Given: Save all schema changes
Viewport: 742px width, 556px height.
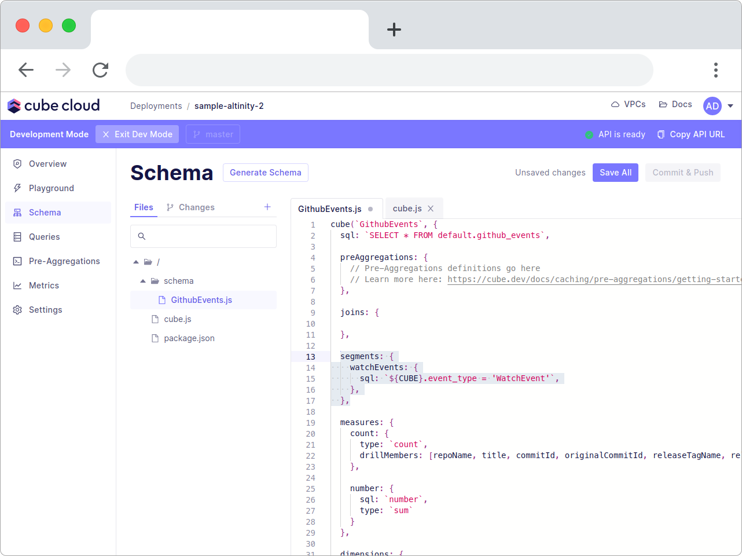Looking at the screenshot, I should [x=615, y=172].
